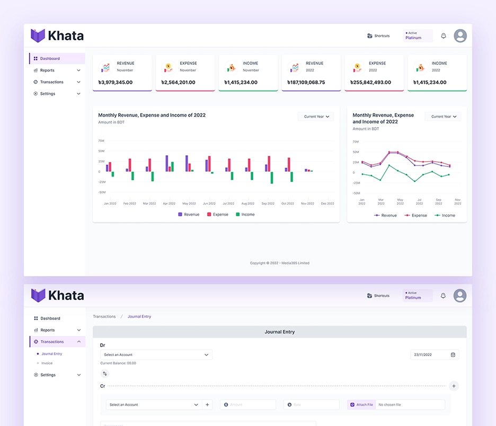Open the calendar icon in the date field
The height and width of the screenshot is (426, 496).
coord(453,355)
